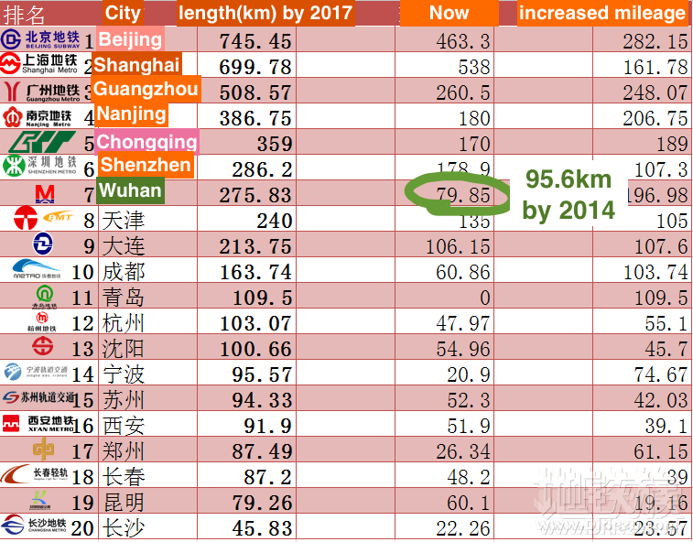The image size is (693, 542).
Task: Click the green Wuhan city label
Action: [130, 190]
